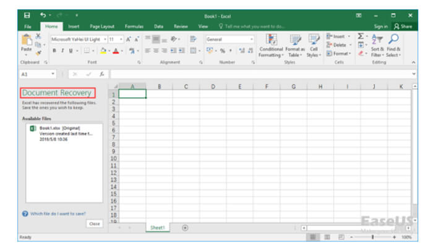433x245 pixels.
Task: Zoom in with the plus button
Action: [x=394, y=237]
